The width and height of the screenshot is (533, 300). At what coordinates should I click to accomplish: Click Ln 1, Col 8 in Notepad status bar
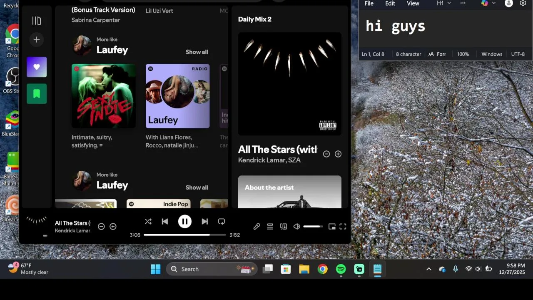[373, 54]
